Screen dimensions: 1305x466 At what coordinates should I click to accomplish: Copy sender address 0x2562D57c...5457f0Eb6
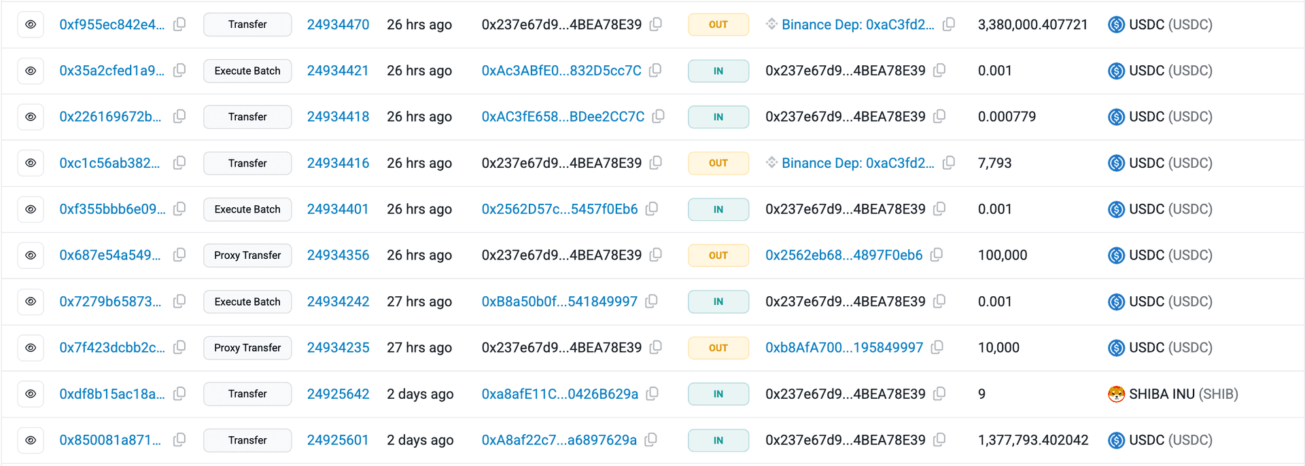[x=651, y=209]
